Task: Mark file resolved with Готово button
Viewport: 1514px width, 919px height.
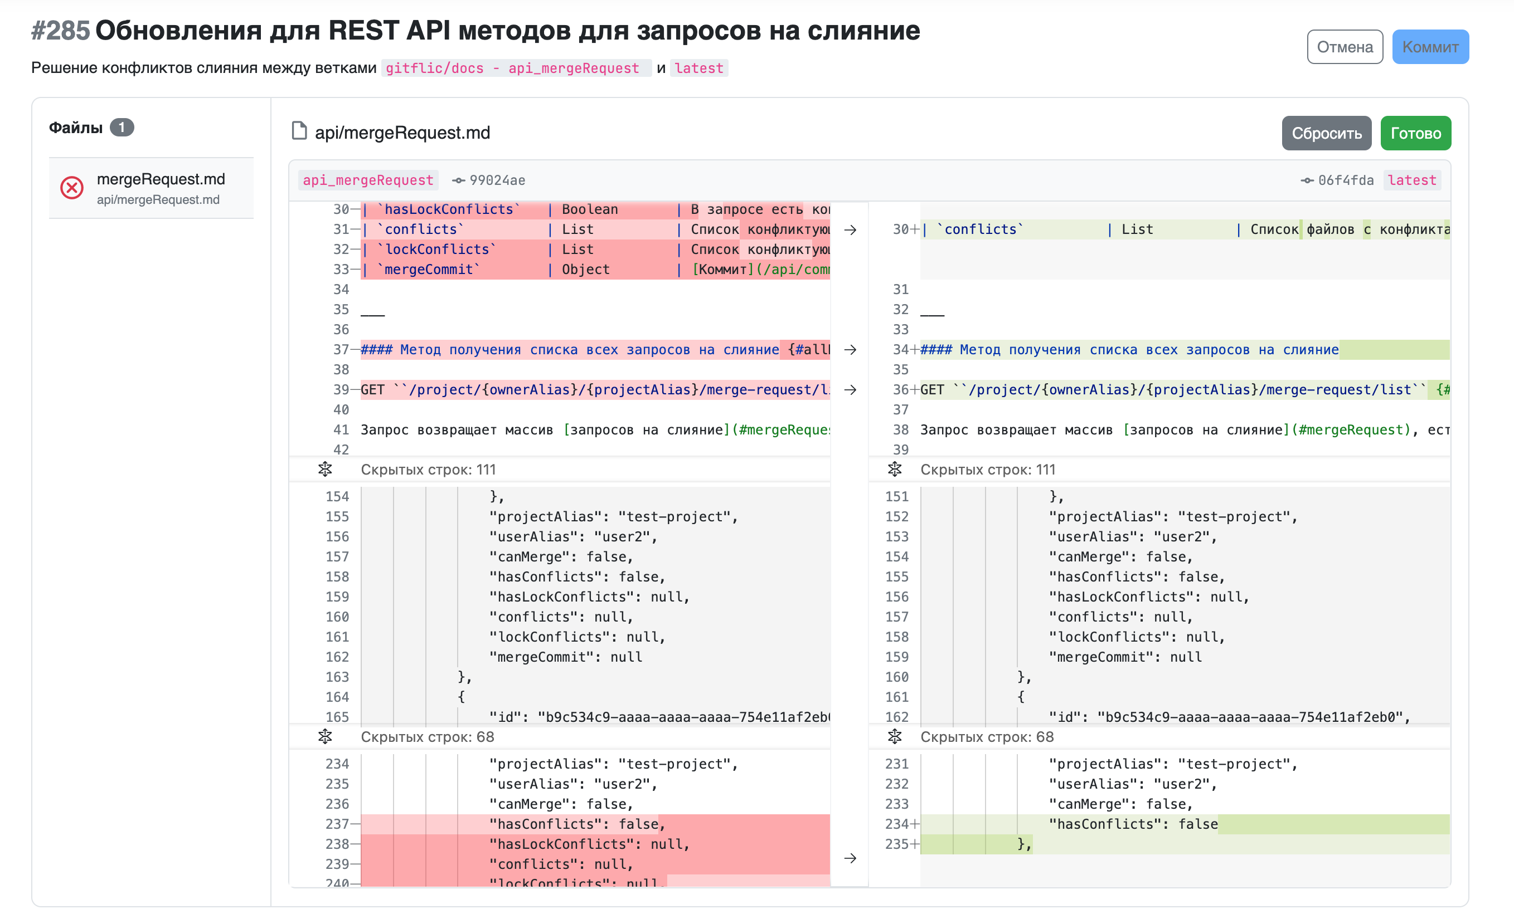Action: coord(1415,133)
